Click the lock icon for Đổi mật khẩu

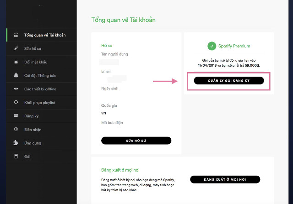(16, 62)
